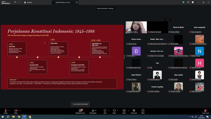Viewport: 211px width, 119px height.
Task: Click Reza Pahlevi participant tile
Action: 136,75
